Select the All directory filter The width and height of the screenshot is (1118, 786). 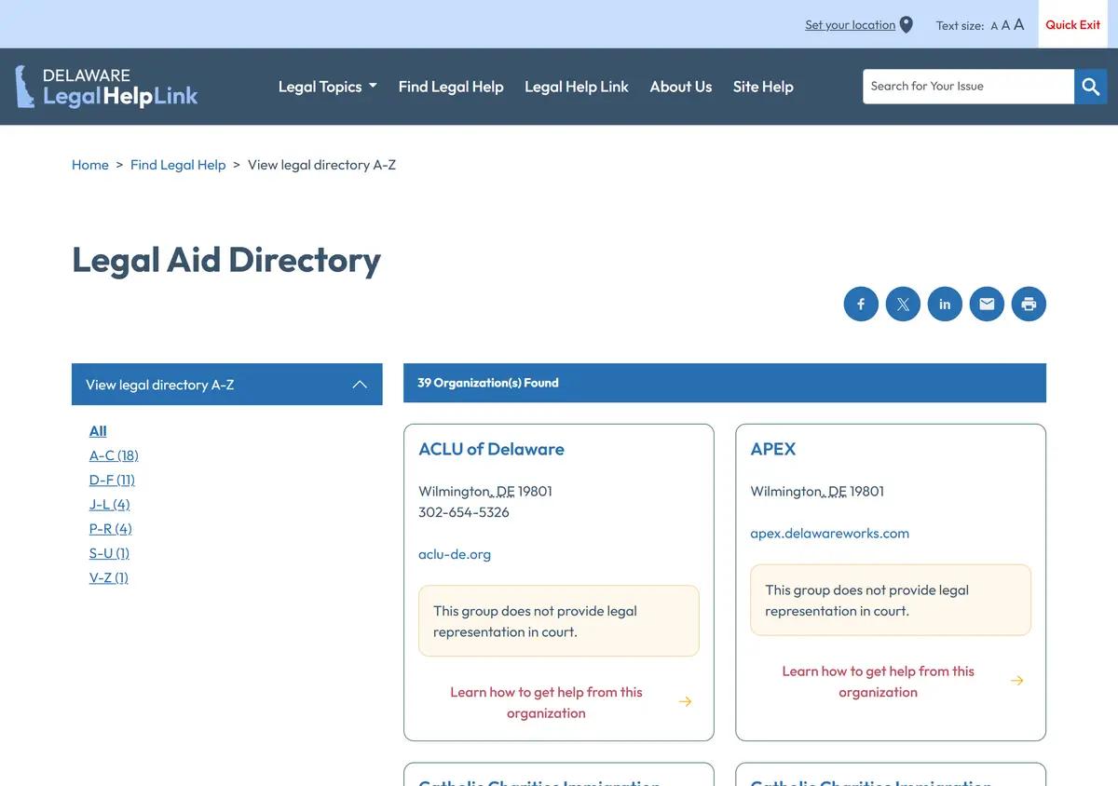pos(98,431)
